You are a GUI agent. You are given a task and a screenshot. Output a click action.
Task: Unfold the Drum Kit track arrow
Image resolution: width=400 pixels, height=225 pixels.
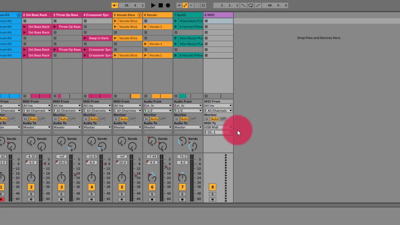click(19, 15)
